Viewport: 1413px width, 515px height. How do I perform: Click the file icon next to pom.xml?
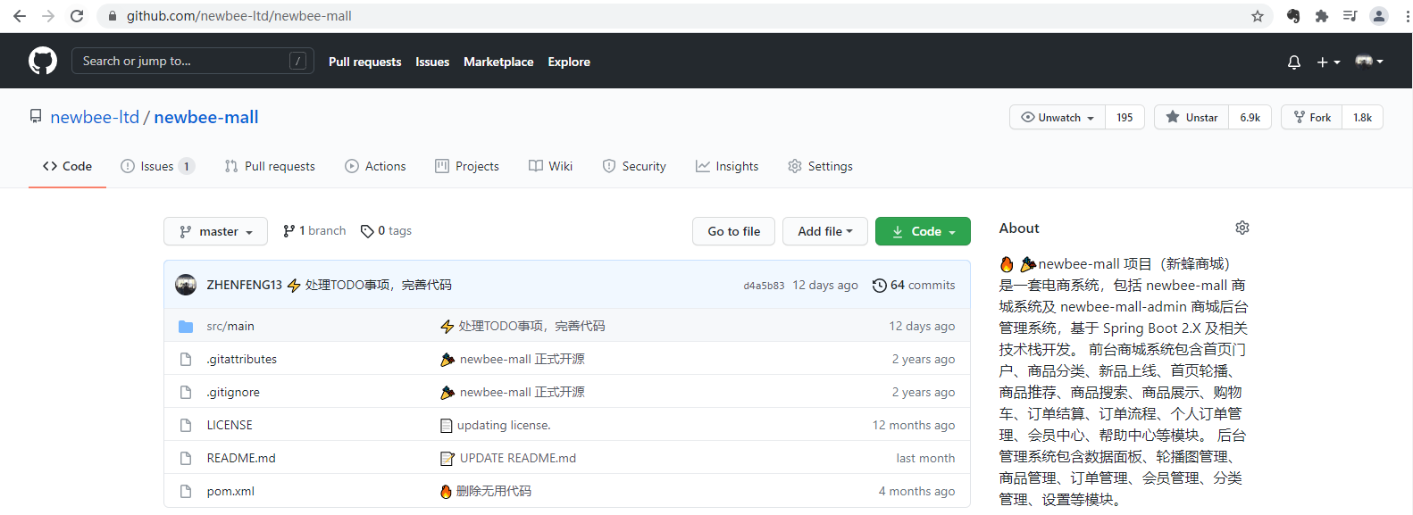(x=186, y=491)
